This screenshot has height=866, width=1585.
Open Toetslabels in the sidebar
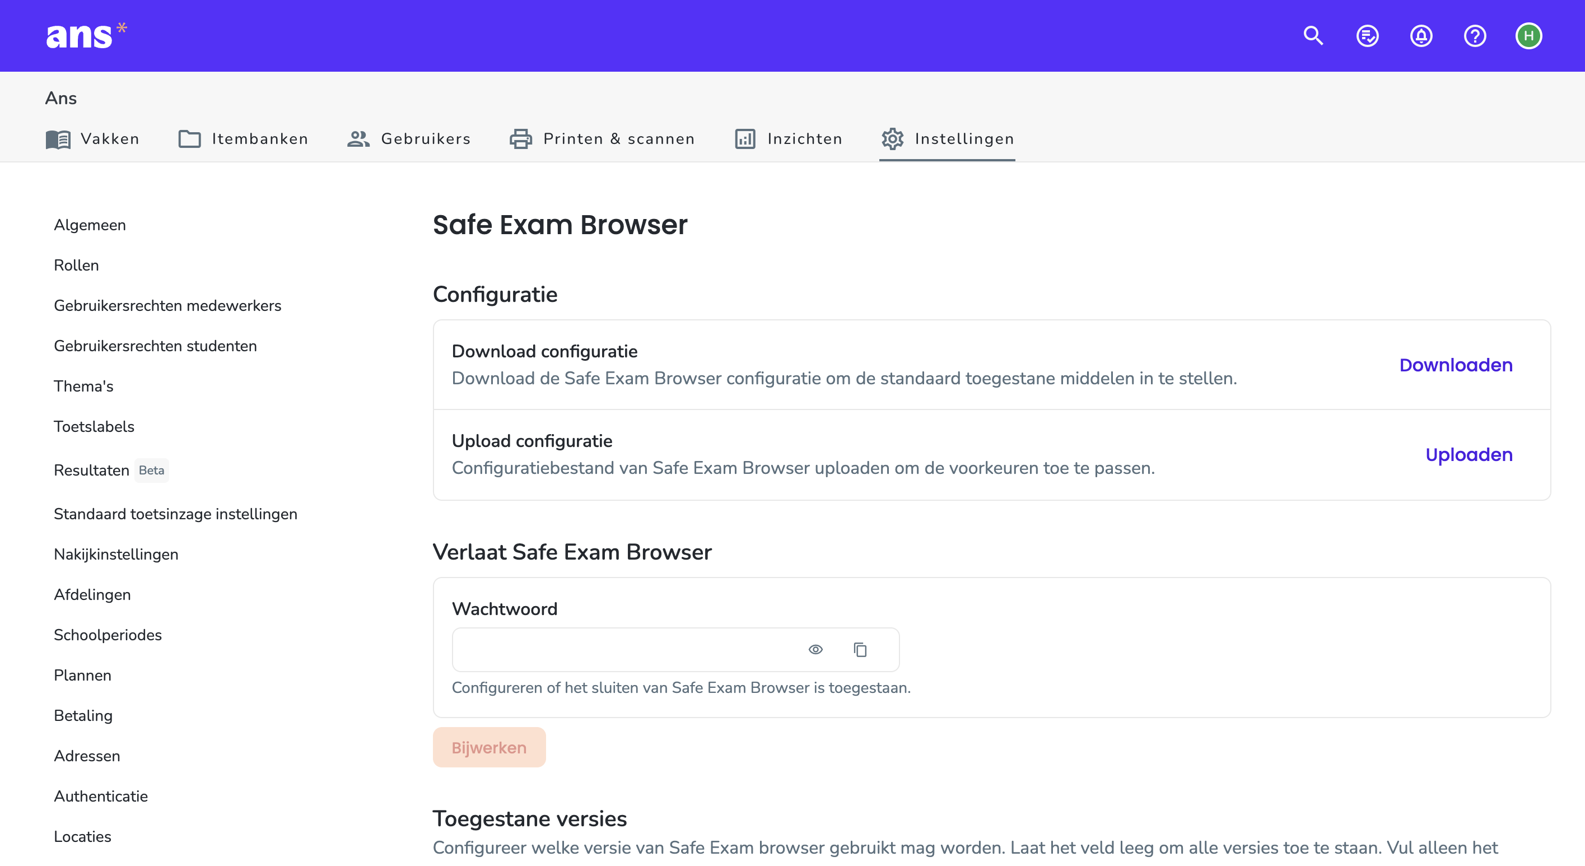click(94, 426)
